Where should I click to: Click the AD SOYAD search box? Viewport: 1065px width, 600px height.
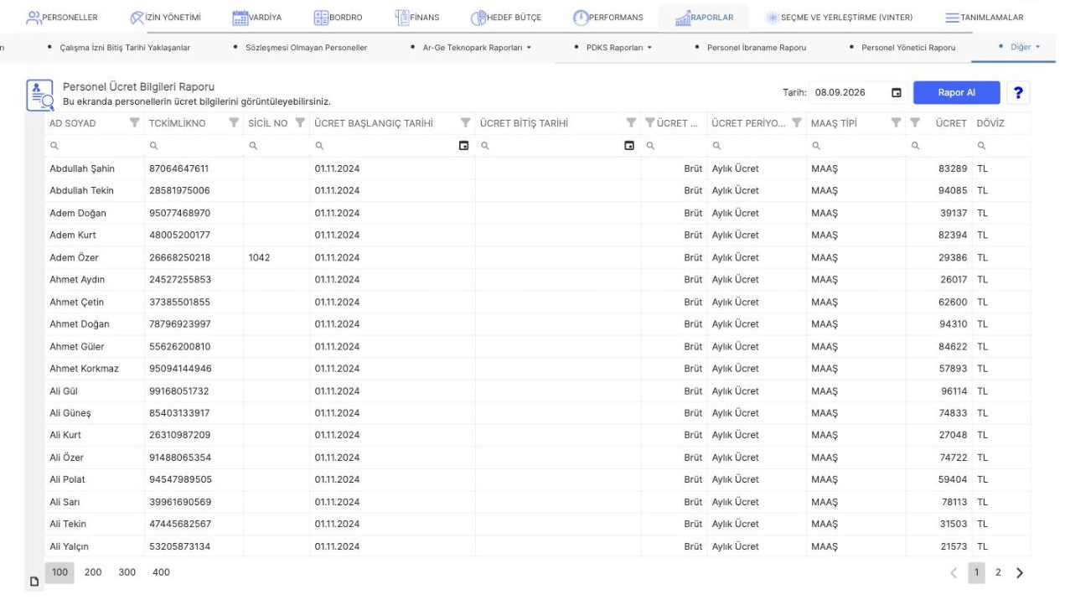point(95,146)
